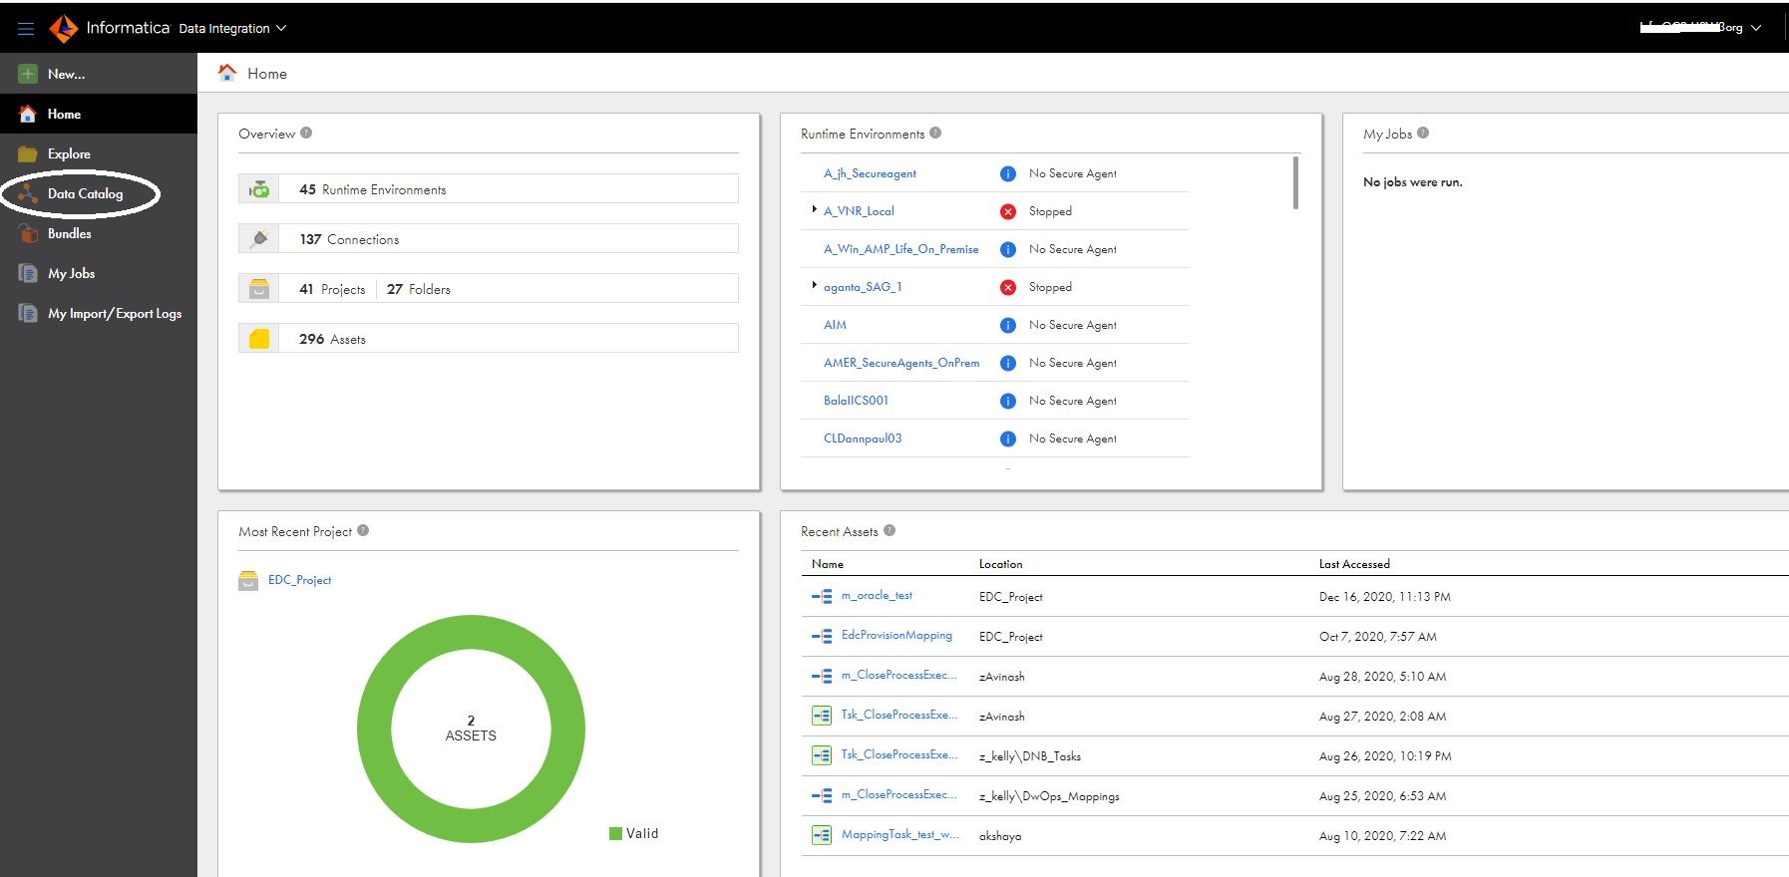Screen dimensions: 1789x877
Task: Open the 45 Runtime Environments link
Action: pos(373,189)
